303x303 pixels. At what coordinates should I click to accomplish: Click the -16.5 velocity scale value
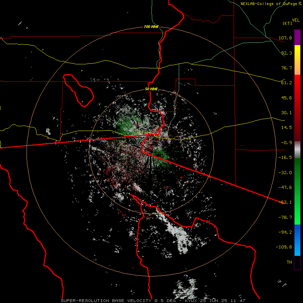tap(285, 158)
